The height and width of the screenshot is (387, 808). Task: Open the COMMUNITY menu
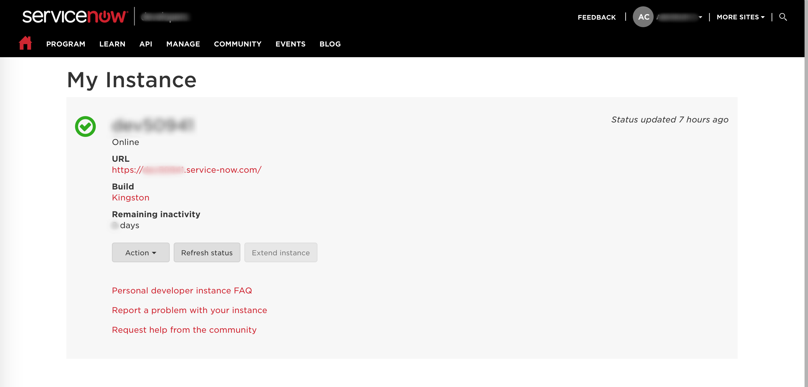(238, 44)
